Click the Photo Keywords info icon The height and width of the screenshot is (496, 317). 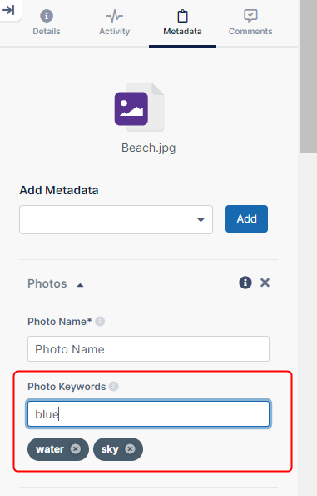[114, 386]
